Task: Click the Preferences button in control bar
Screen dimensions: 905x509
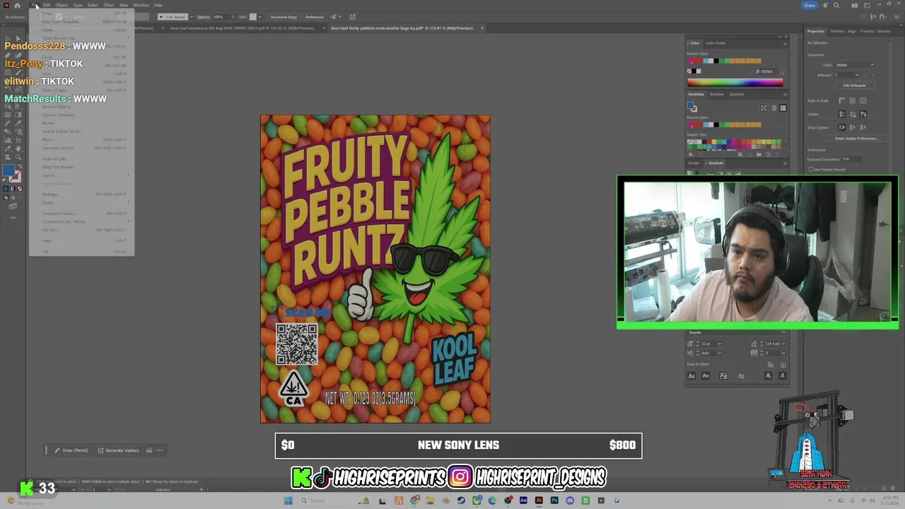Action: pos(315,17)
